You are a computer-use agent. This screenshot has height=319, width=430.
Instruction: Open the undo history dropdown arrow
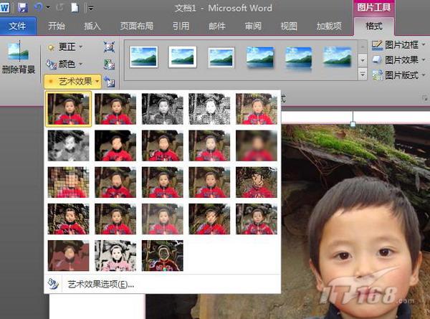click(x=48, y=8)
